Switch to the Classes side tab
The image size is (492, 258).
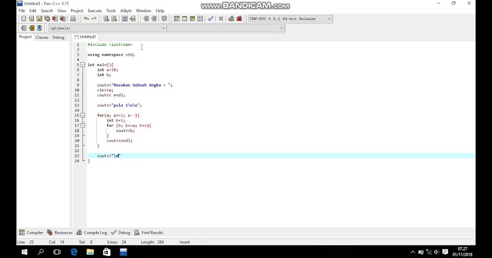[42, 37]
